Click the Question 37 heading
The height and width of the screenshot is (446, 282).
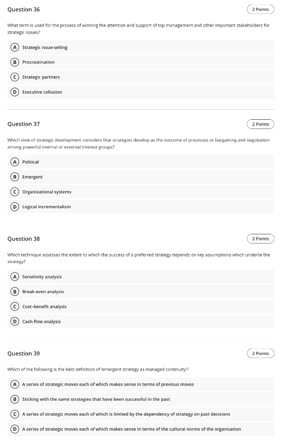click(23, 124)
